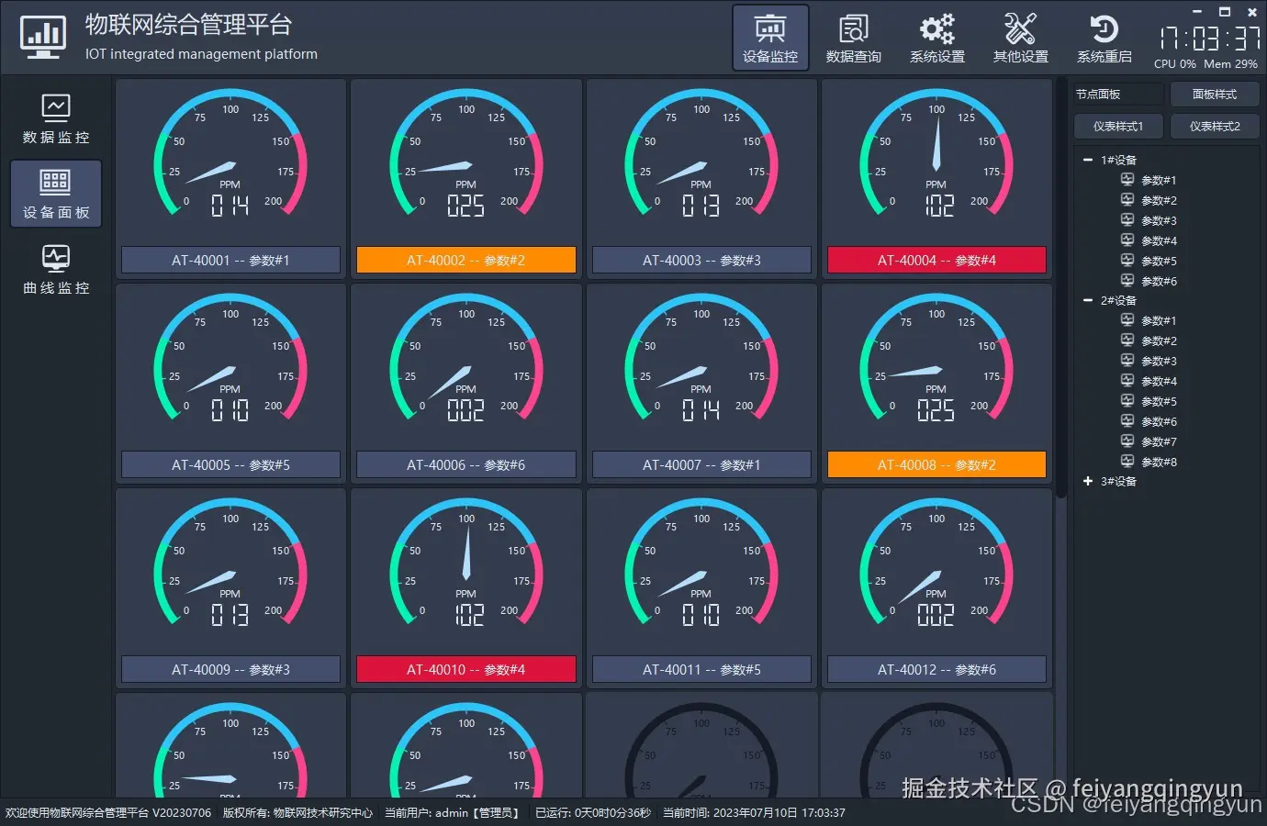Click icon of 参数#5 under 2#设备
This screenshot has width=1267, height=826.
coord(1127,401)
